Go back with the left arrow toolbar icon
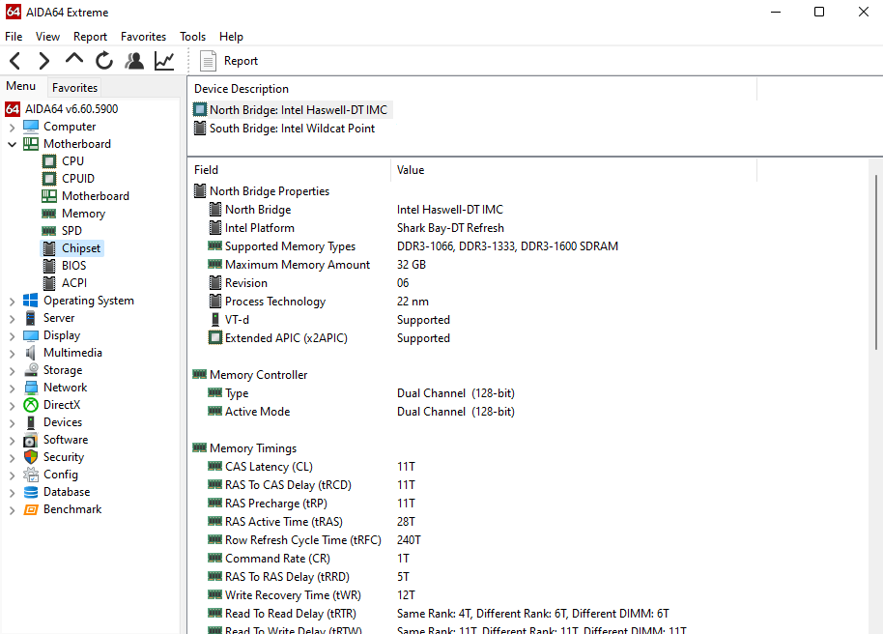 click(15, 61)
